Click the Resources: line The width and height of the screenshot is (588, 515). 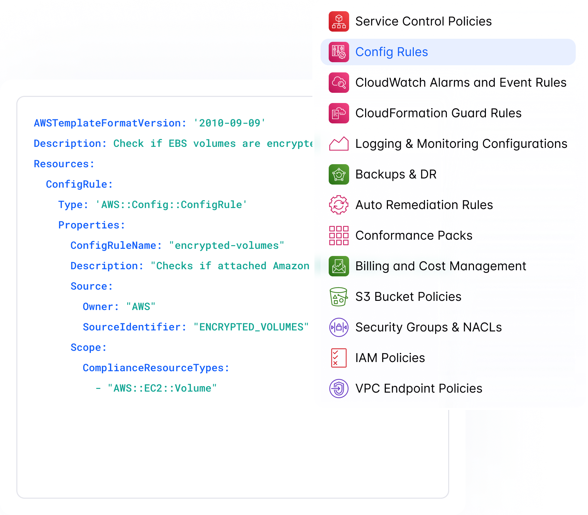point(64,164)
